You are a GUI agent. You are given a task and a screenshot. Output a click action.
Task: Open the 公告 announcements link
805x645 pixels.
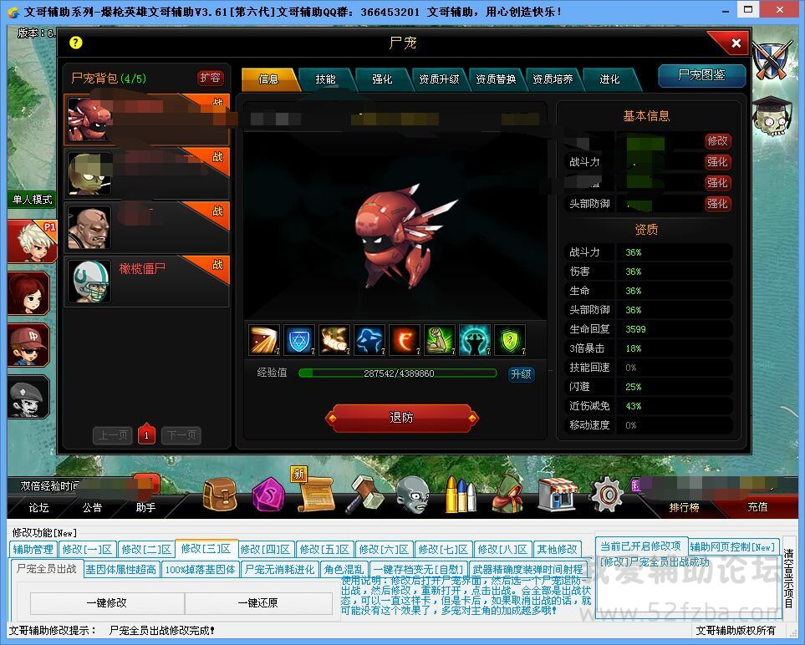coord(93,507)
